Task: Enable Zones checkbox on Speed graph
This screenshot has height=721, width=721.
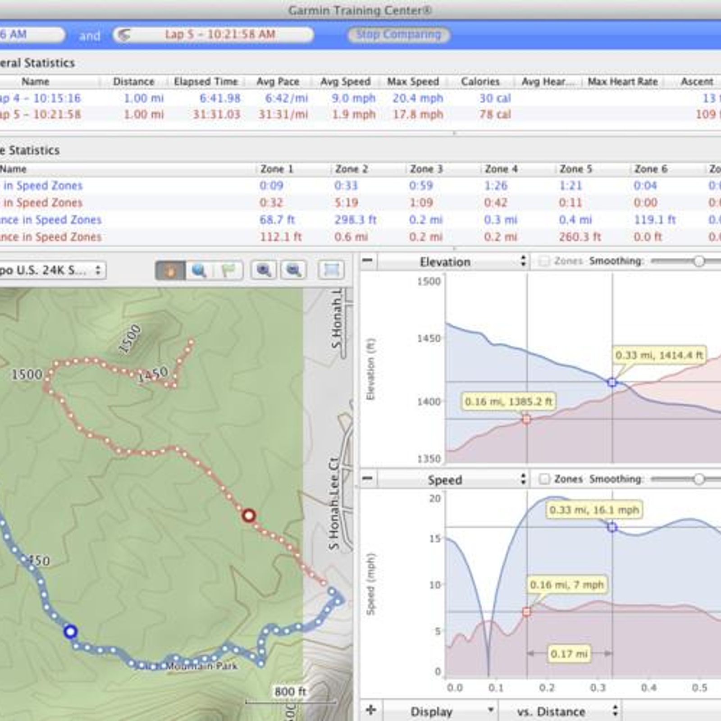Action: point(544,479)
